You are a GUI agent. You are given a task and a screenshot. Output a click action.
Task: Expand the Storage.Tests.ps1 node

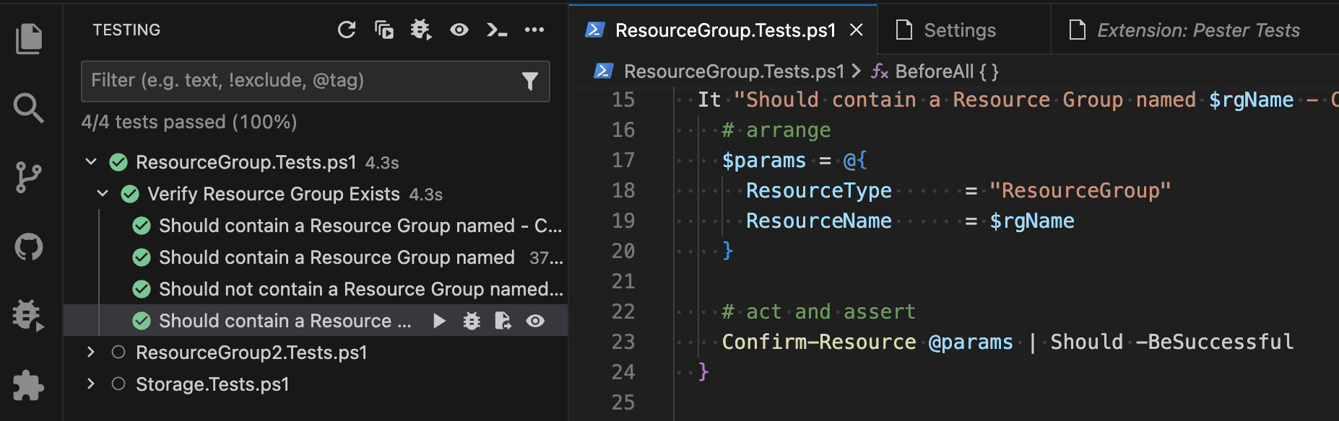point(91,384)
